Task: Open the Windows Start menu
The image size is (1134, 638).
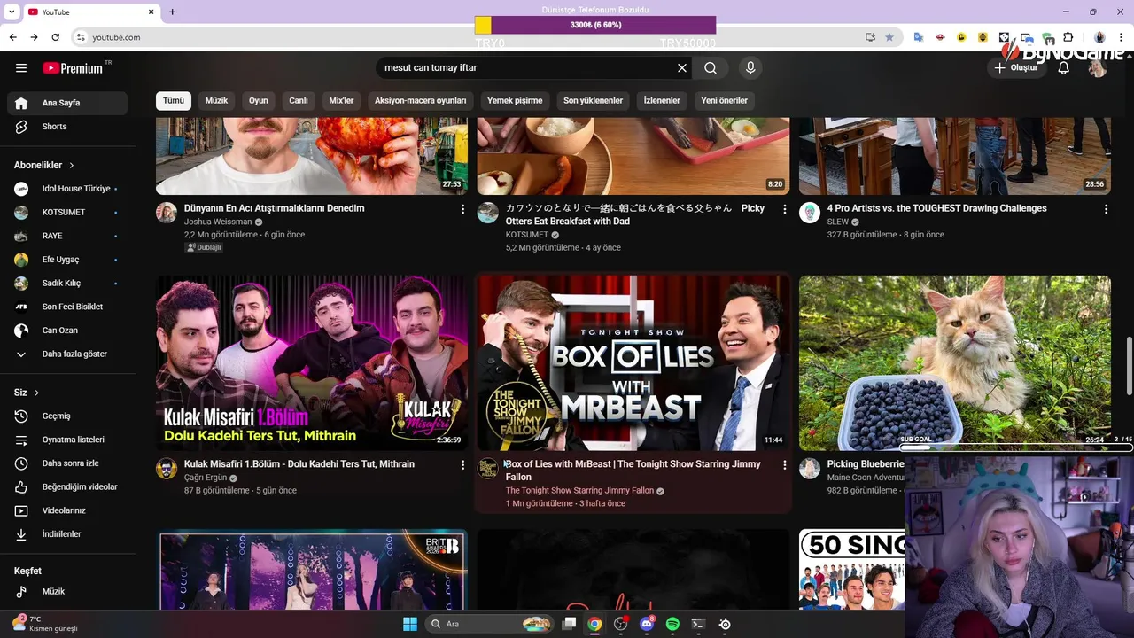Action: (x=410, y=624)
